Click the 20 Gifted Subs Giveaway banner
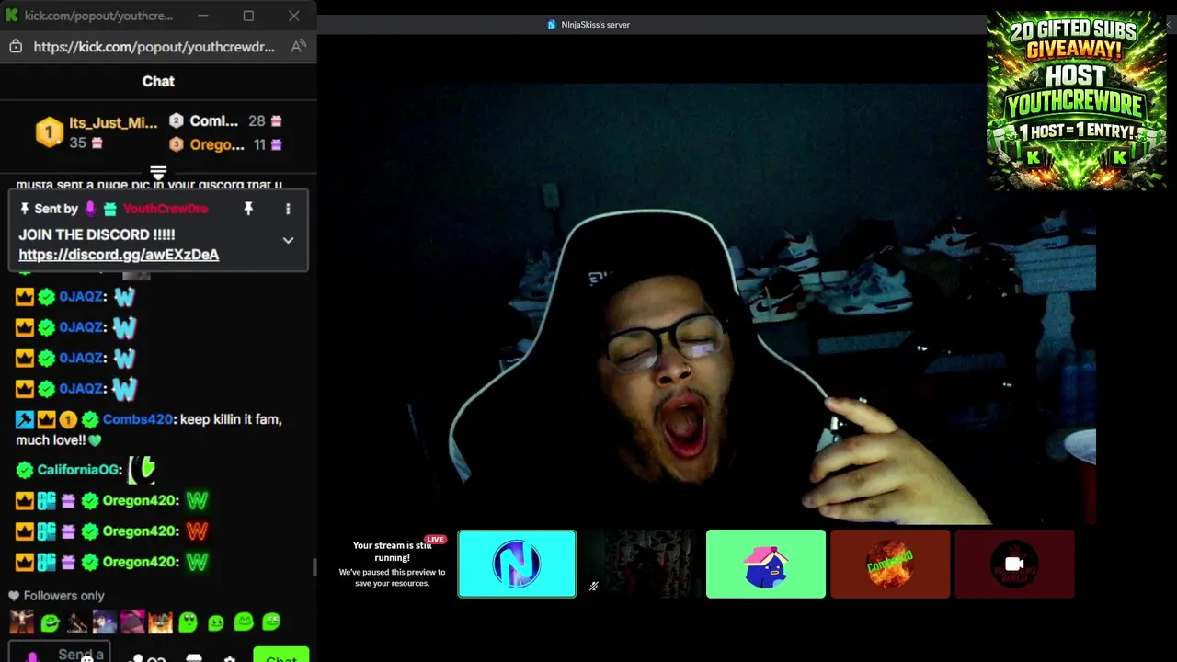 (x=1076, y=100)
